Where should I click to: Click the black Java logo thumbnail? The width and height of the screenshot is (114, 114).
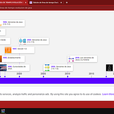pos(109,68)
